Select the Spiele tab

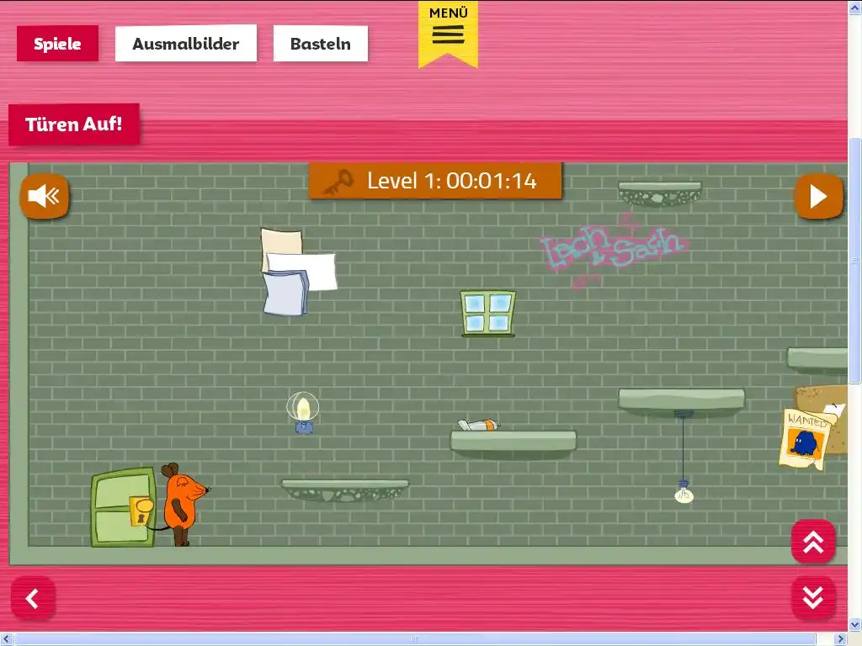[58, 44]
